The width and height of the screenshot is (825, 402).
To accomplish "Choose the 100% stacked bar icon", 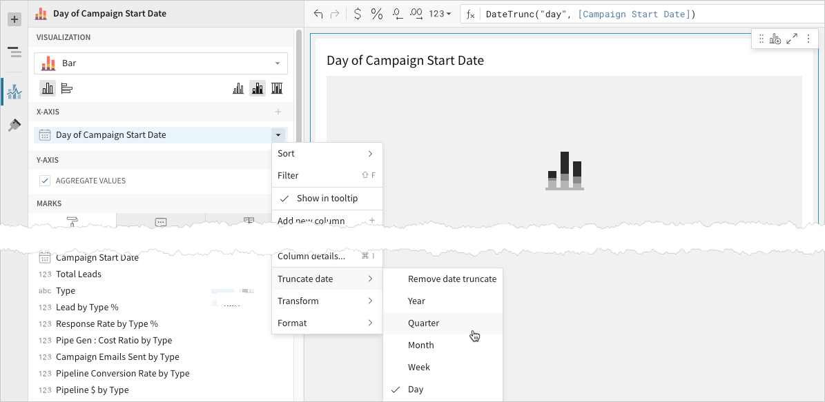I will tap(277, 88).
